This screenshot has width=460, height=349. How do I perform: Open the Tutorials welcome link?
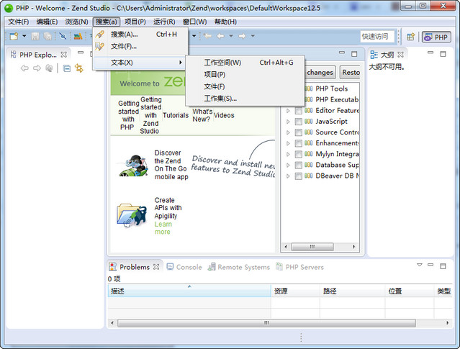[x=176, y=116]
